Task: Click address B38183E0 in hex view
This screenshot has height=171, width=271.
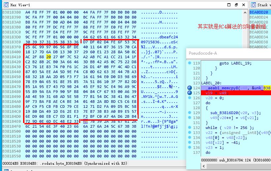Action: coord(12,42)
